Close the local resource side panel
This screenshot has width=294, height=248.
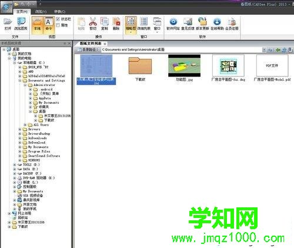point(69,43)
